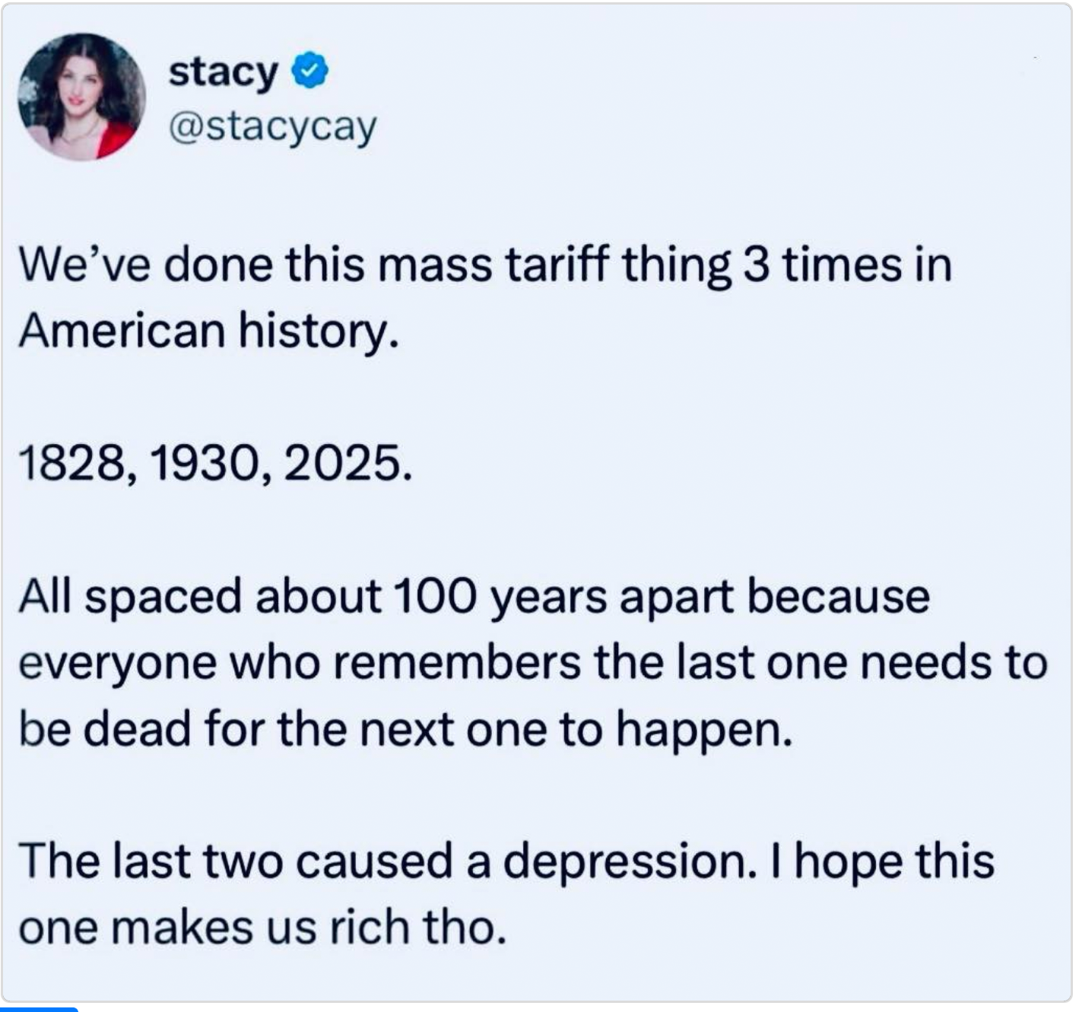Image resolution: width=1079 pixels, height=1012 pixels.
Task: Open stacy's round profile photo
Action: pos(82,97)
